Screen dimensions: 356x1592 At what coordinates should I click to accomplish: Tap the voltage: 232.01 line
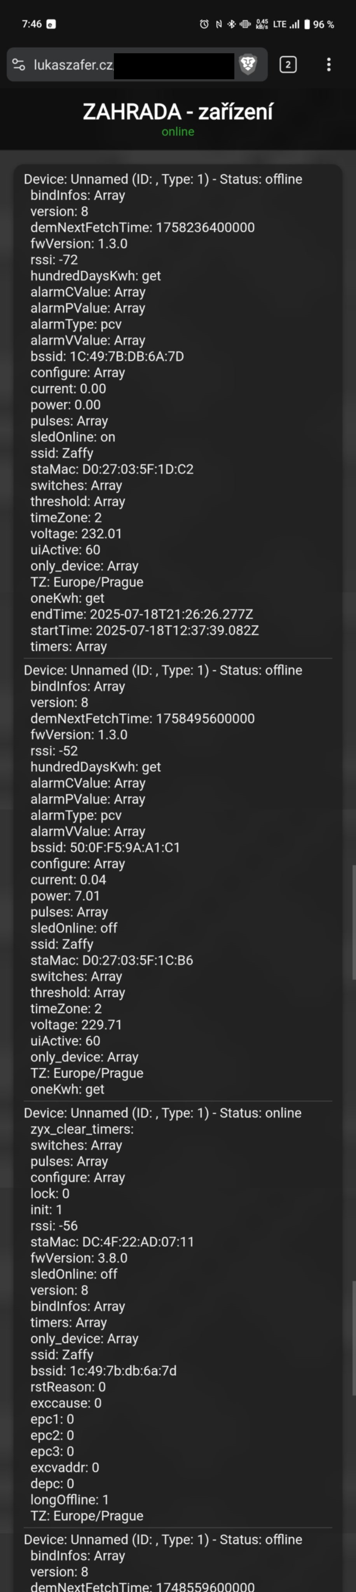tap(76, 533)
